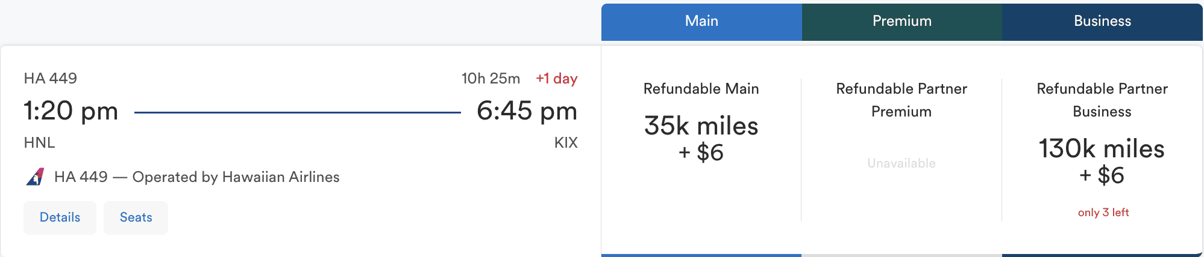Image resolution: width=1204 pixels, height=257 pixels.
Task: Click the 10h 25m flight duration
Action: pos(491,79)
